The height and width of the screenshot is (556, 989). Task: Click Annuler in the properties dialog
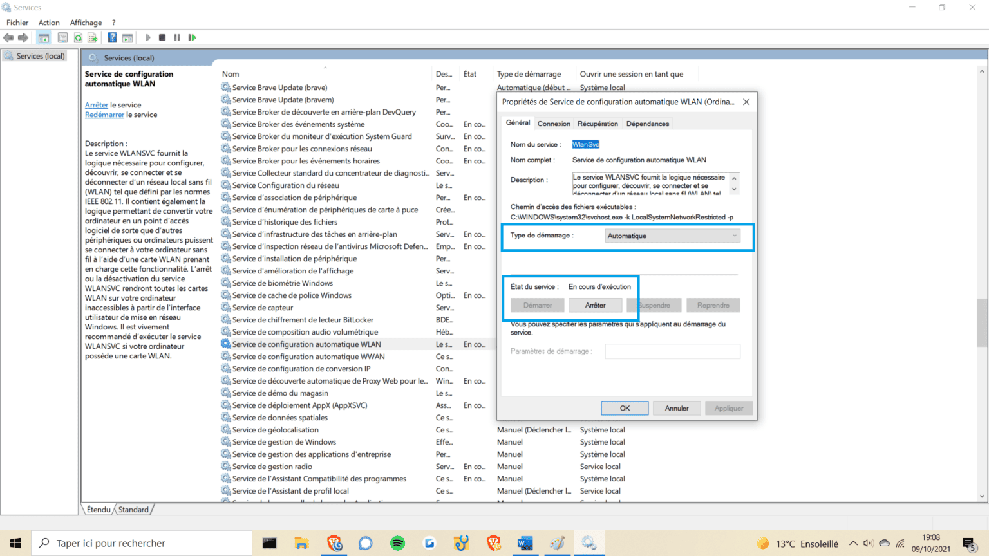677,408
